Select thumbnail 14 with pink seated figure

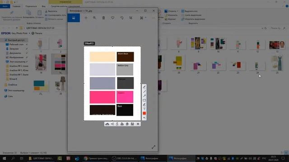[x=41, y=64]
